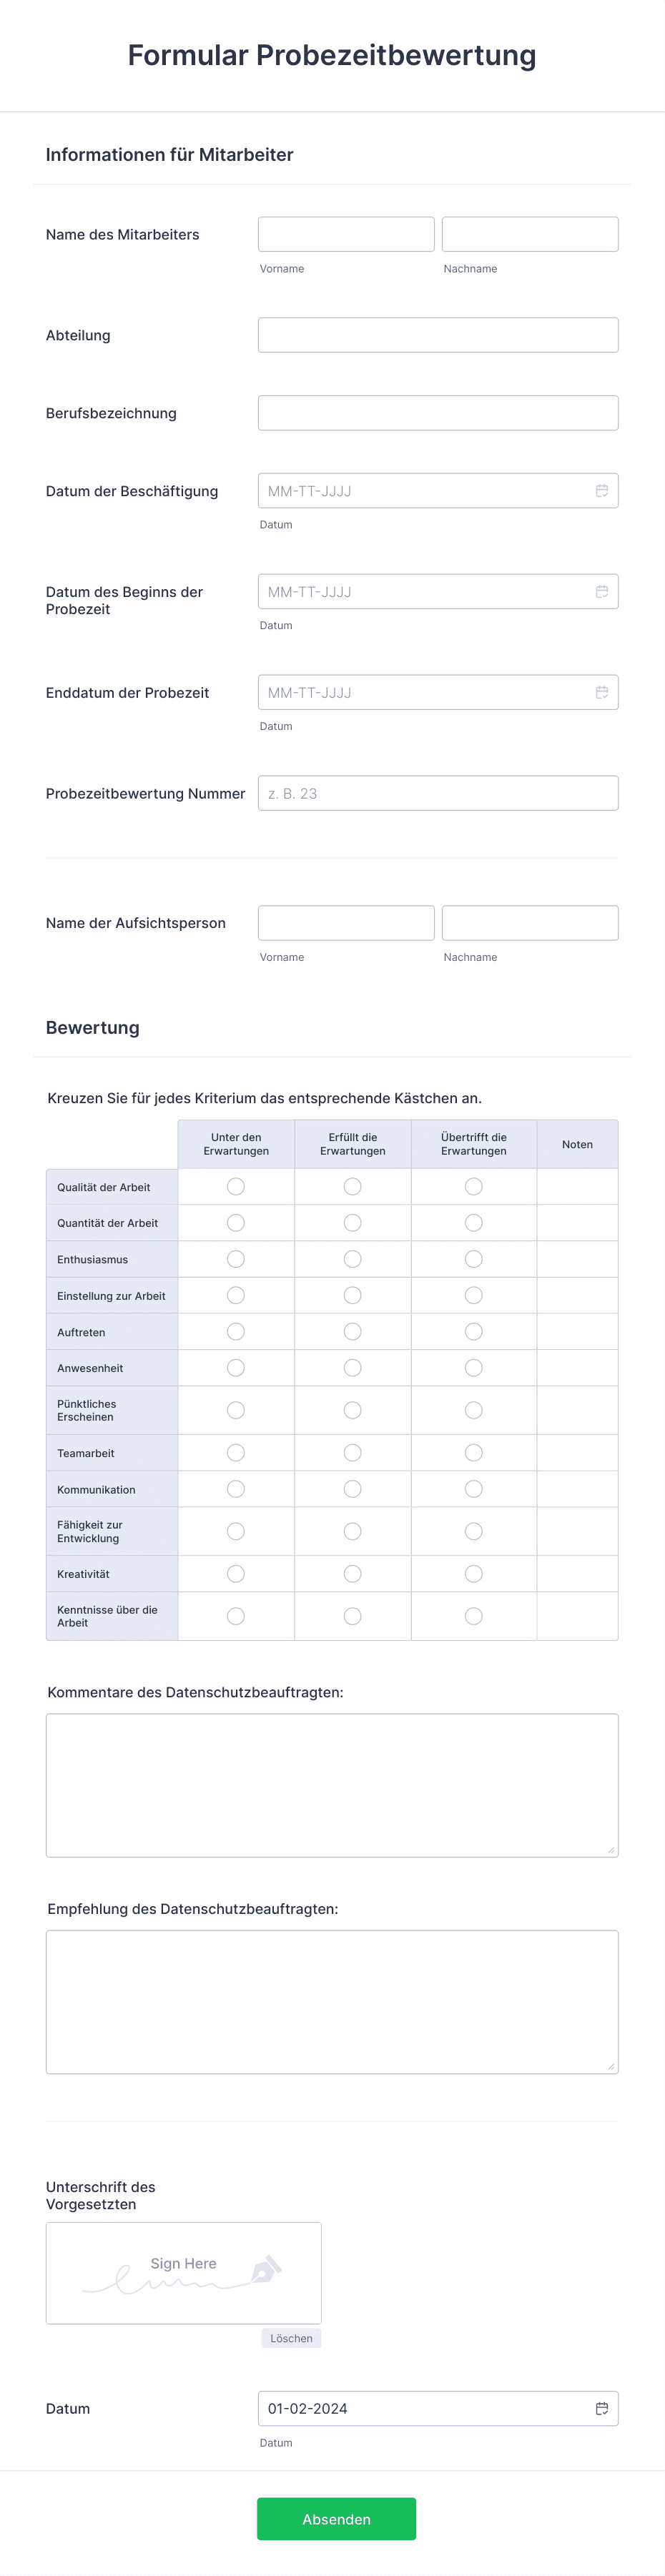This screenshot has width=665, height=2576.
Task: Focus the Probezeitbewertung Nummer field
Action: click(438, 793)
